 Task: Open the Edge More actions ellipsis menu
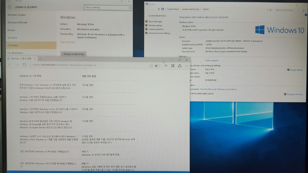(x=187, y=66)
